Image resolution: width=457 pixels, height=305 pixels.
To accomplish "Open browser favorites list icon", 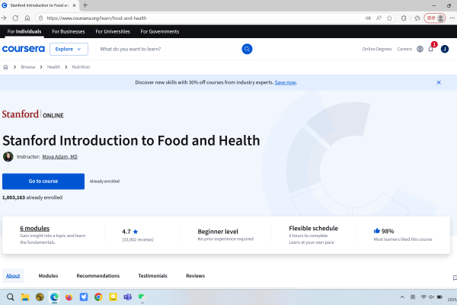I will (417, 18).
